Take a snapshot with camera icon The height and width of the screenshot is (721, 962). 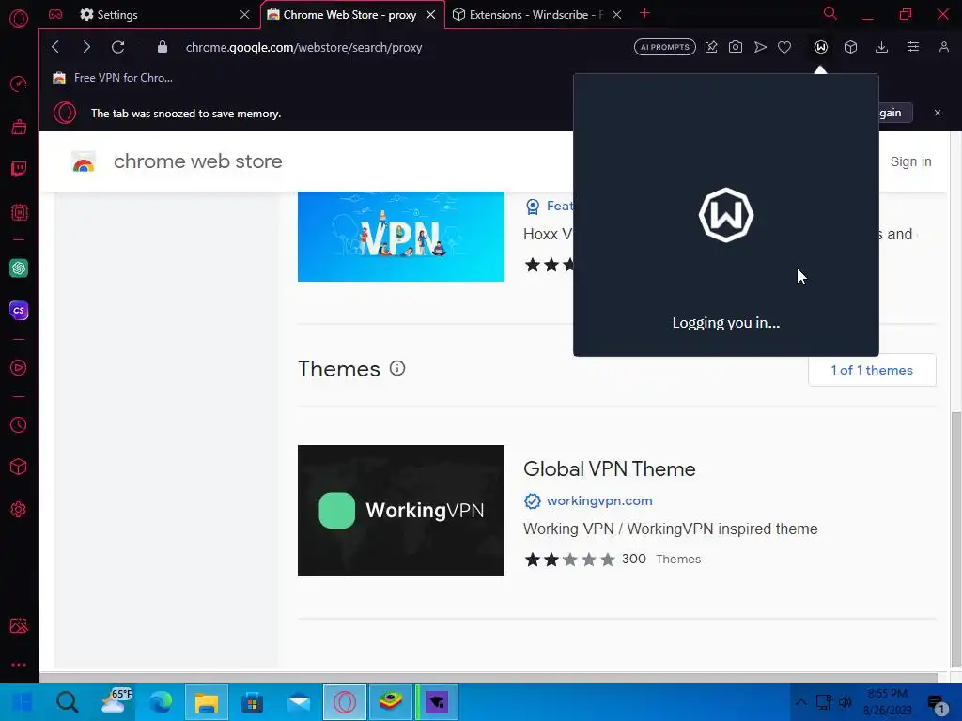point(735,47)
